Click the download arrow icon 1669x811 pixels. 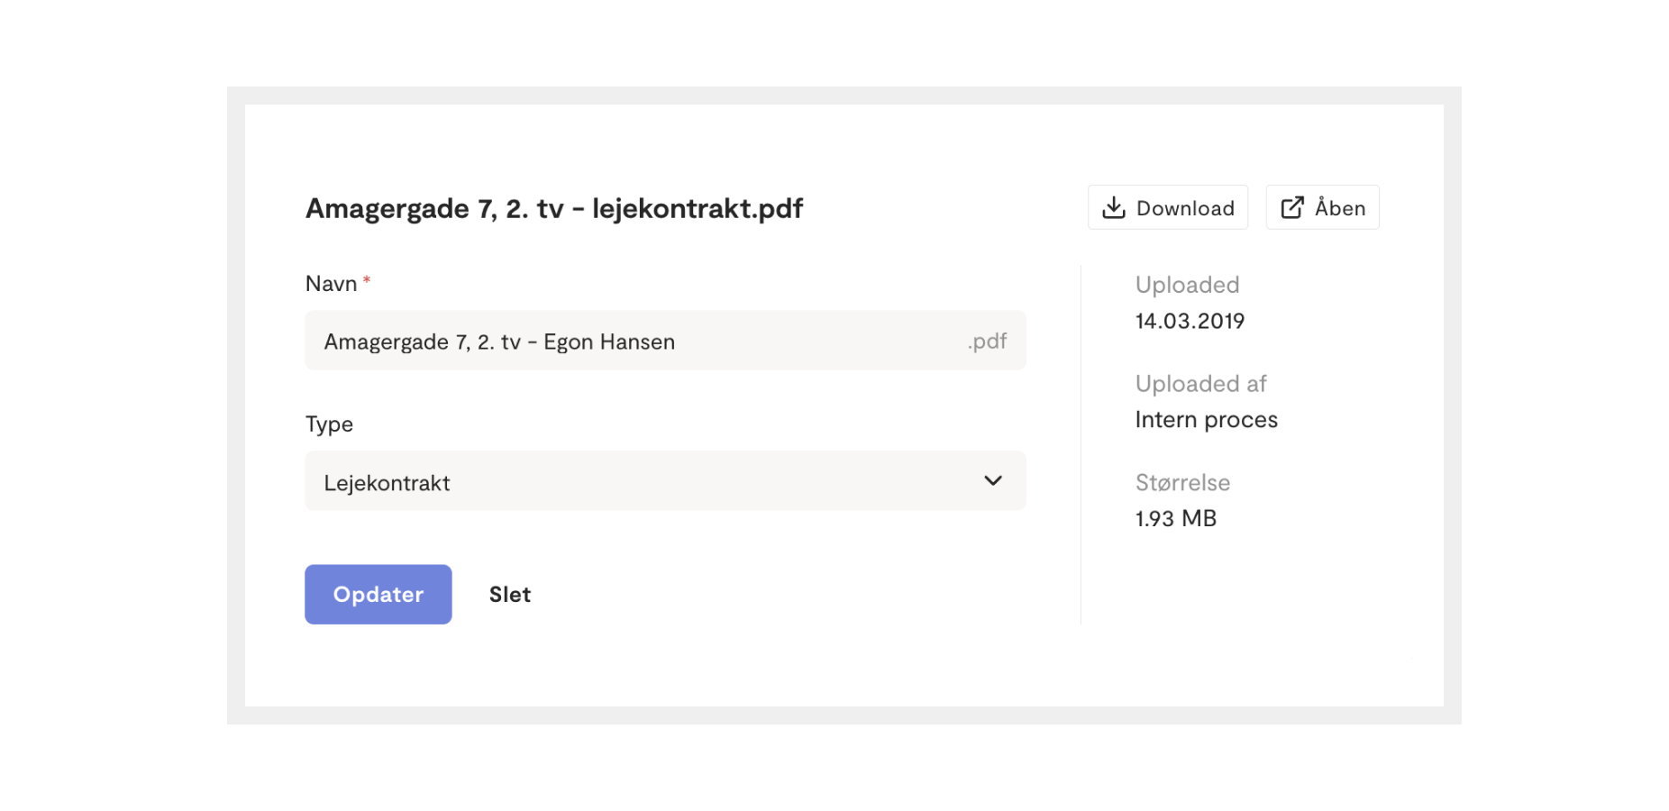tap(1114, 207)
